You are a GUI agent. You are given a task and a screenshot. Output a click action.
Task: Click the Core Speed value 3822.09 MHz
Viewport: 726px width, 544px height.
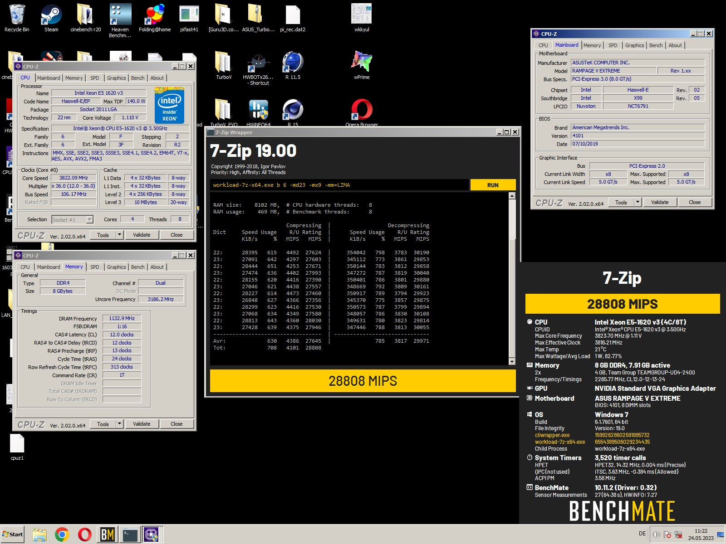click(x=74, y=178)
